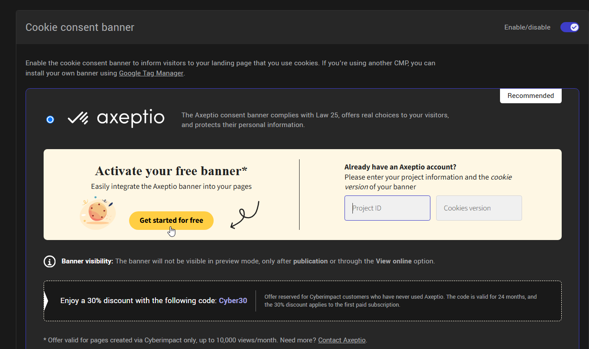Click into the Cookies version field
This screenshot has height=349, width=589.
click(479, 208)
